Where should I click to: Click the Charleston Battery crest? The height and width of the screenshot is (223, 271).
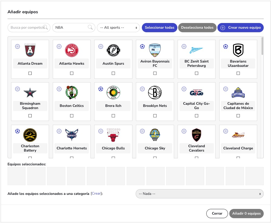click(30, 135)
